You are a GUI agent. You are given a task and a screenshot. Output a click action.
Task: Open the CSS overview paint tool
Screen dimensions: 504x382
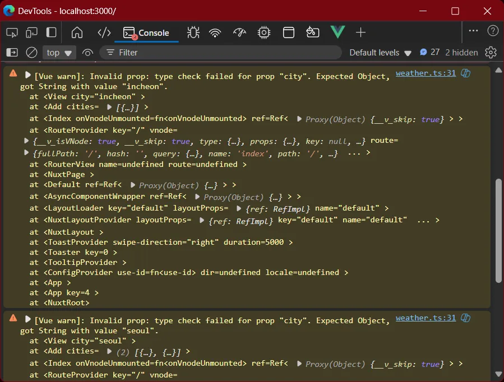tap(312, 32)
